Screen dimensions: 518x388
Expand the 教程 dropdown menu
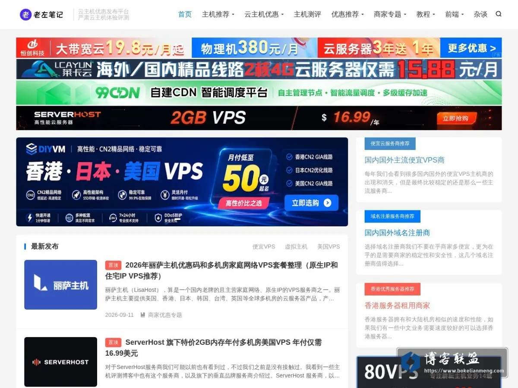426,14
